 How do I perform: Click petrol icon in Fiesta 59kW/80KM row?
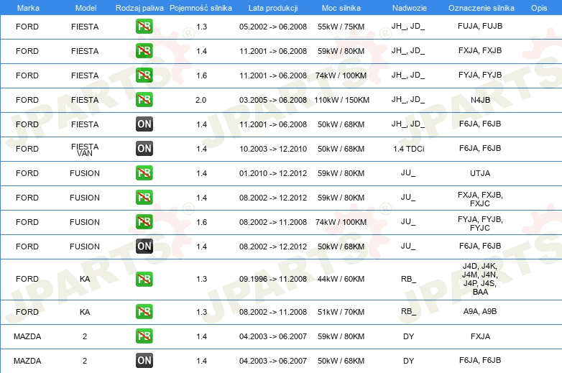pyautogui.click(x=144, y=51)
